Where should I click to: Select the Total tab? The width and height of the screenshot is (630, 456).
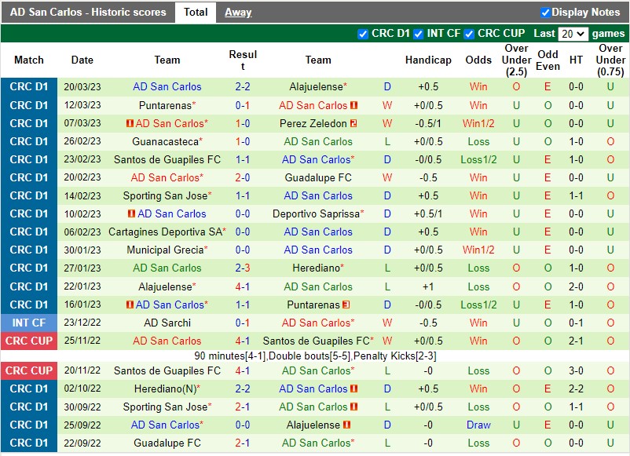coord(196,12)
